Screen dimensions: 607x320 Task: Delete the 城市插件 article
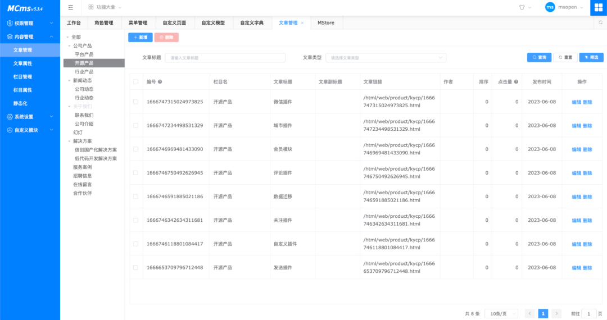click(587, 126)
